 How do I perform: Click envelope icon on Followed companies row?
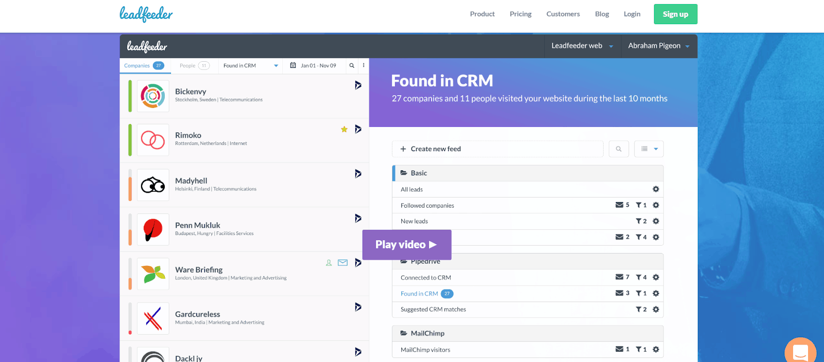(x=619, y=205)
